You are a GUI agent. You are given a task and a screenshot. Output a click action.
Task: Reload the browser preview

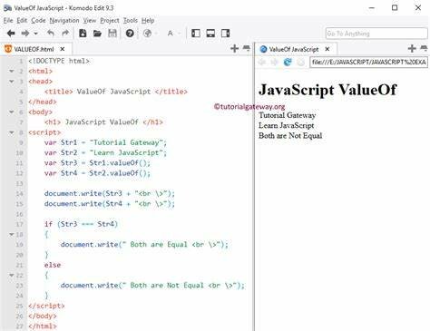pos(288,63)
